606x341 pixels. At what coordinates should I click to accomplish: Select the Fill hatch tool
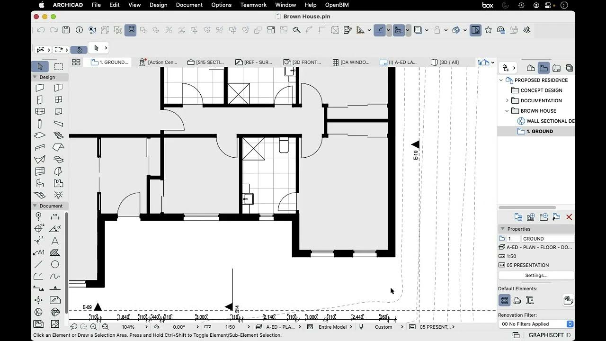point(55,252)
